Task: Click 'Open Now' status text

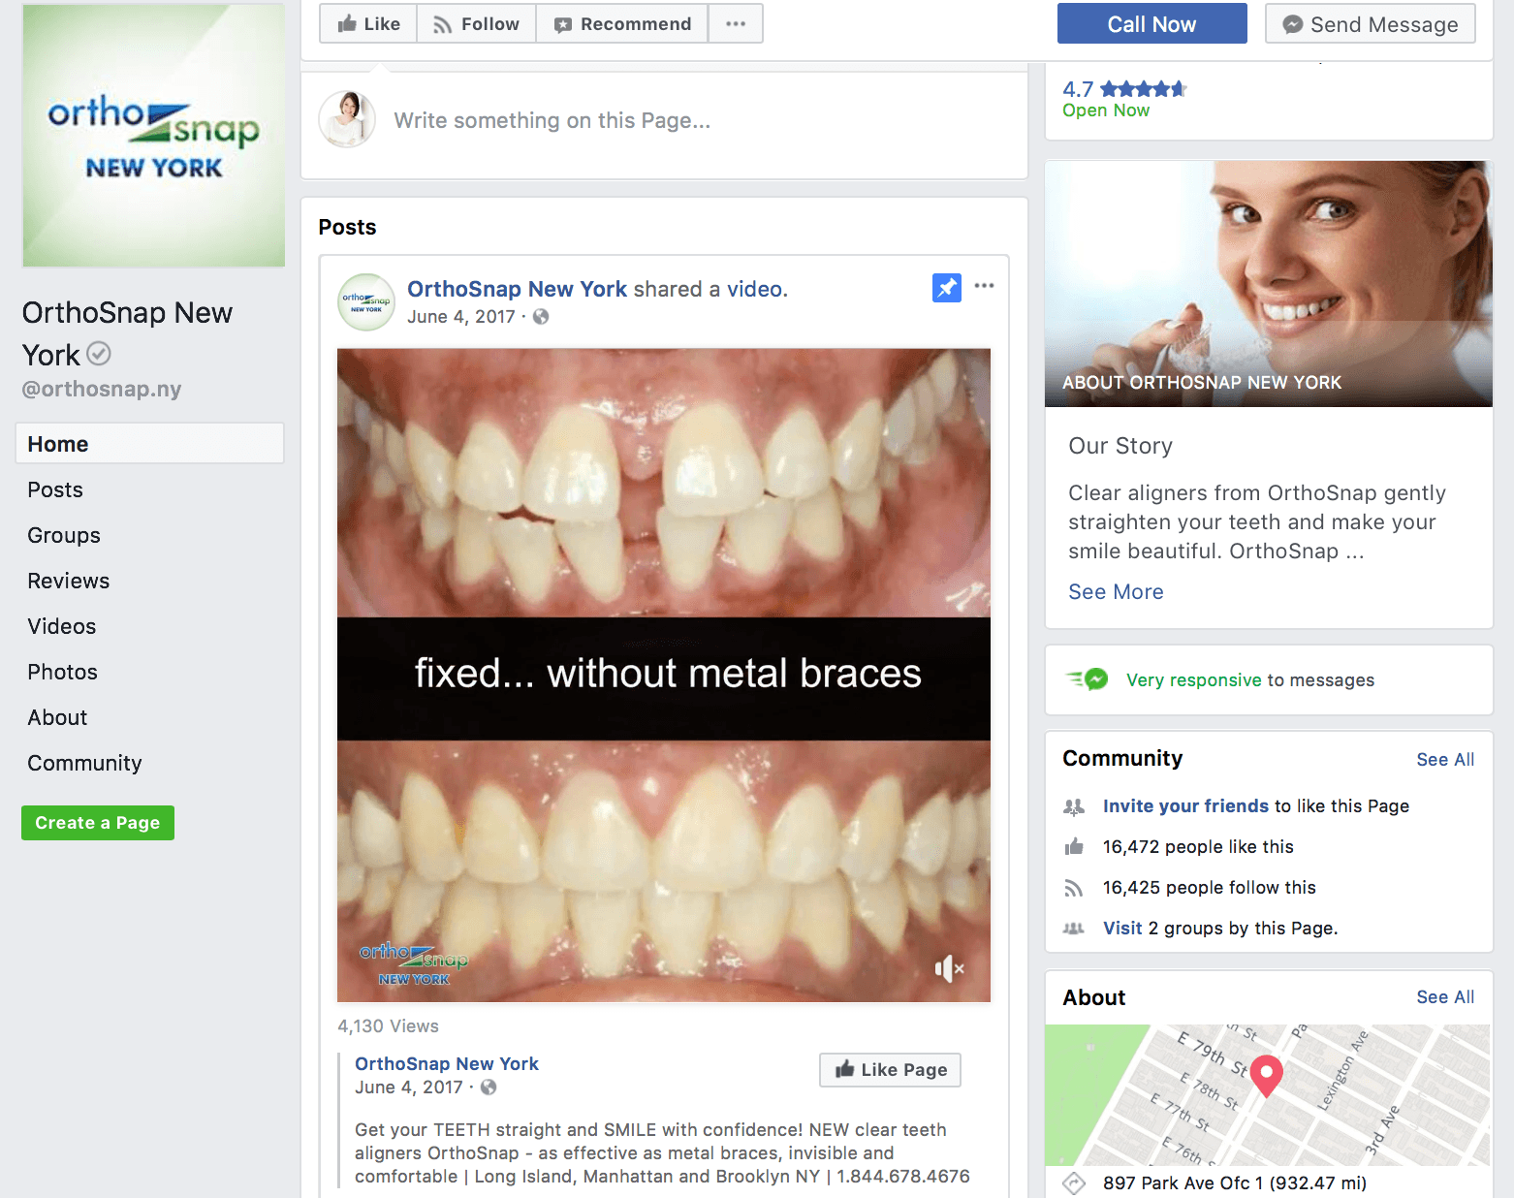Action: (x=1106, y=110)
